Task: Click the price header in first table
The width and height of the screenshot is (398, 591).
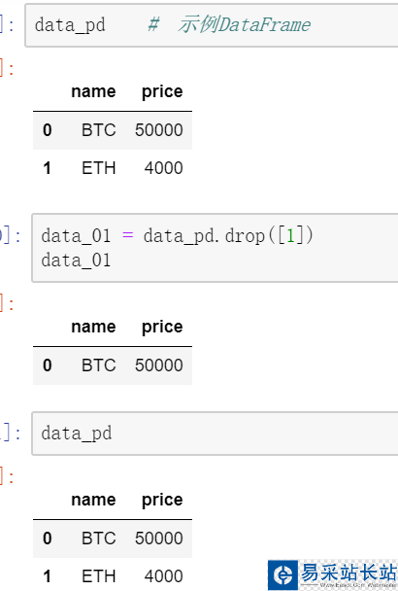Action: [x=162, y=92]
